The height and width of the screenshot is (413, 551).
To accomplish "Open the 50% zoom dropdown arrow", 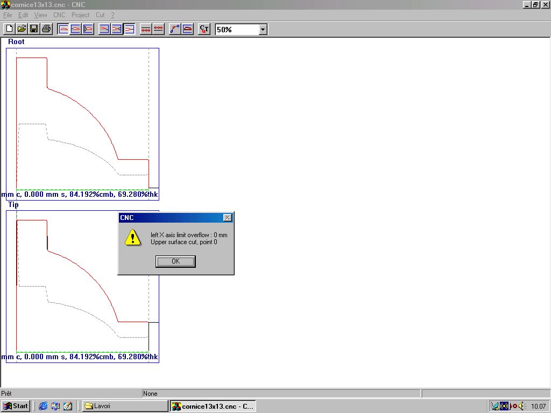I will (x=263, y=30).
